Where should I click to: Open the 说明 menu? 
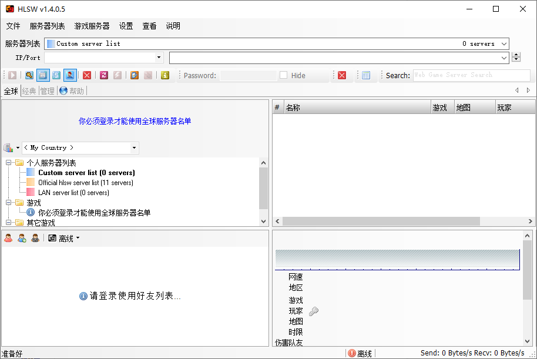pos(173,26)
